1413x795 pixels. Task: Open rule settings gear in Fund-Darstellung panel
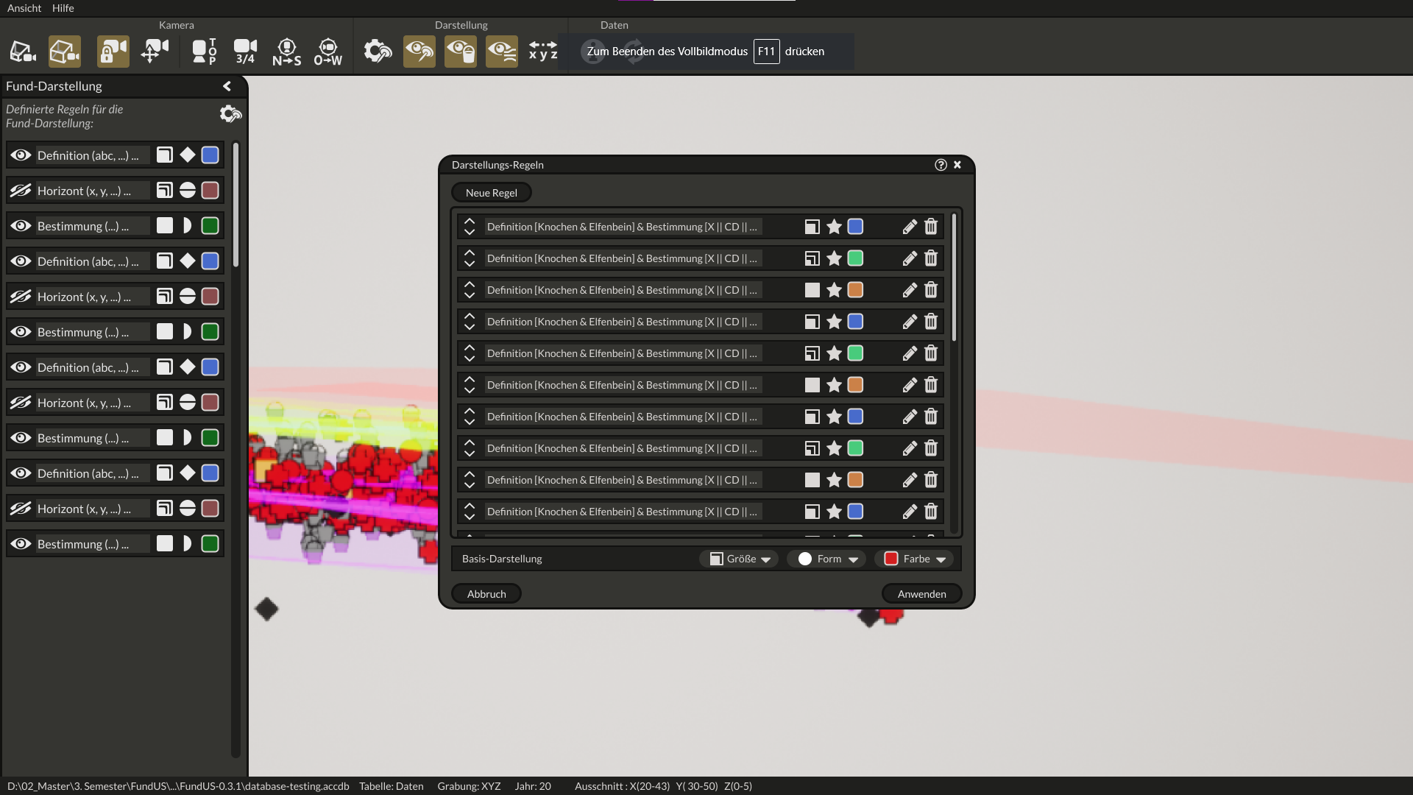[x=230, y=114]
